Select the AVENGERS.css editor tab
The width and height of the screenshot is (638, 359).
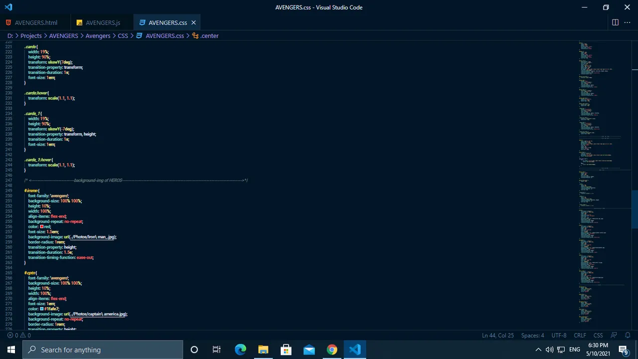pos(167,22)
